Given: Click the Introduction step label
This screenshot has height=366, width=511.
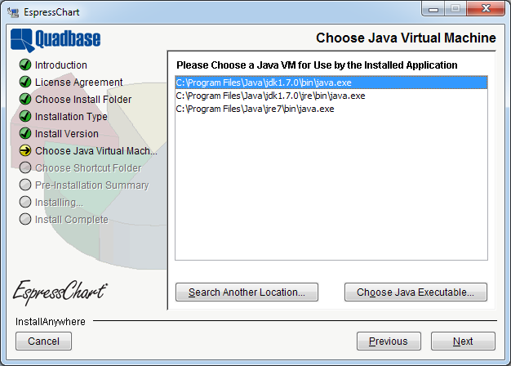Looking at the screenshot, I should 61,65.
